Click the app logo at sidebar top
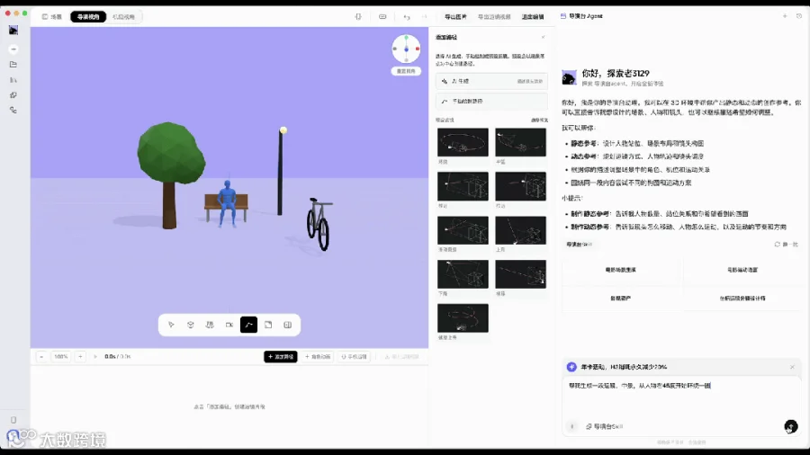810x455 pixels. pyautogui.click(x=13, y=31)
